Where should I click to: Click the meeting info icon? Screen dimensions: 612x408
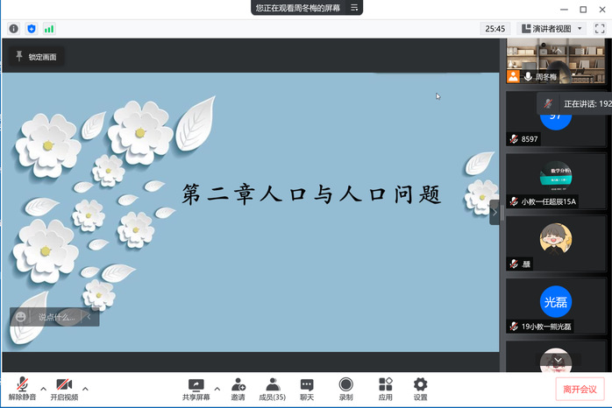click(14, 29)
